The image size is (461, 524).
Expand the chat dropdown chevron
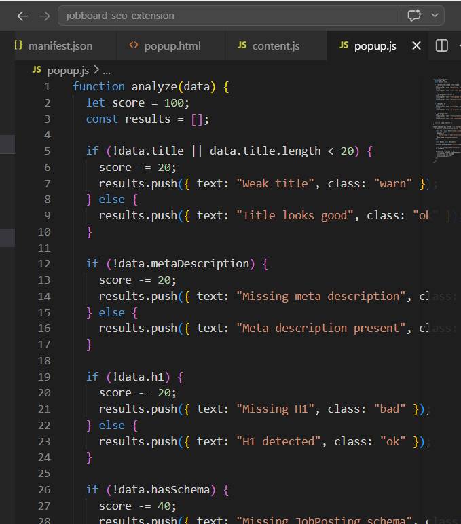click(x=434, y=16)
